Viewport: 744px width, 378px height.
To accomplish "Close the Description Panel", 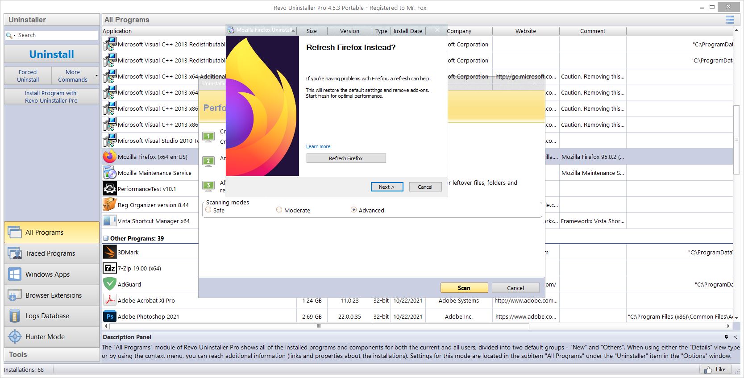I will [x=735, y=337].
